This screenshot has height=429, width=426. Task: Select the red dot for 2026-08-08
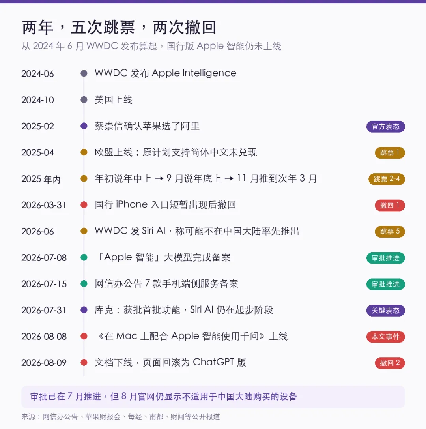[x=84, y=336]
